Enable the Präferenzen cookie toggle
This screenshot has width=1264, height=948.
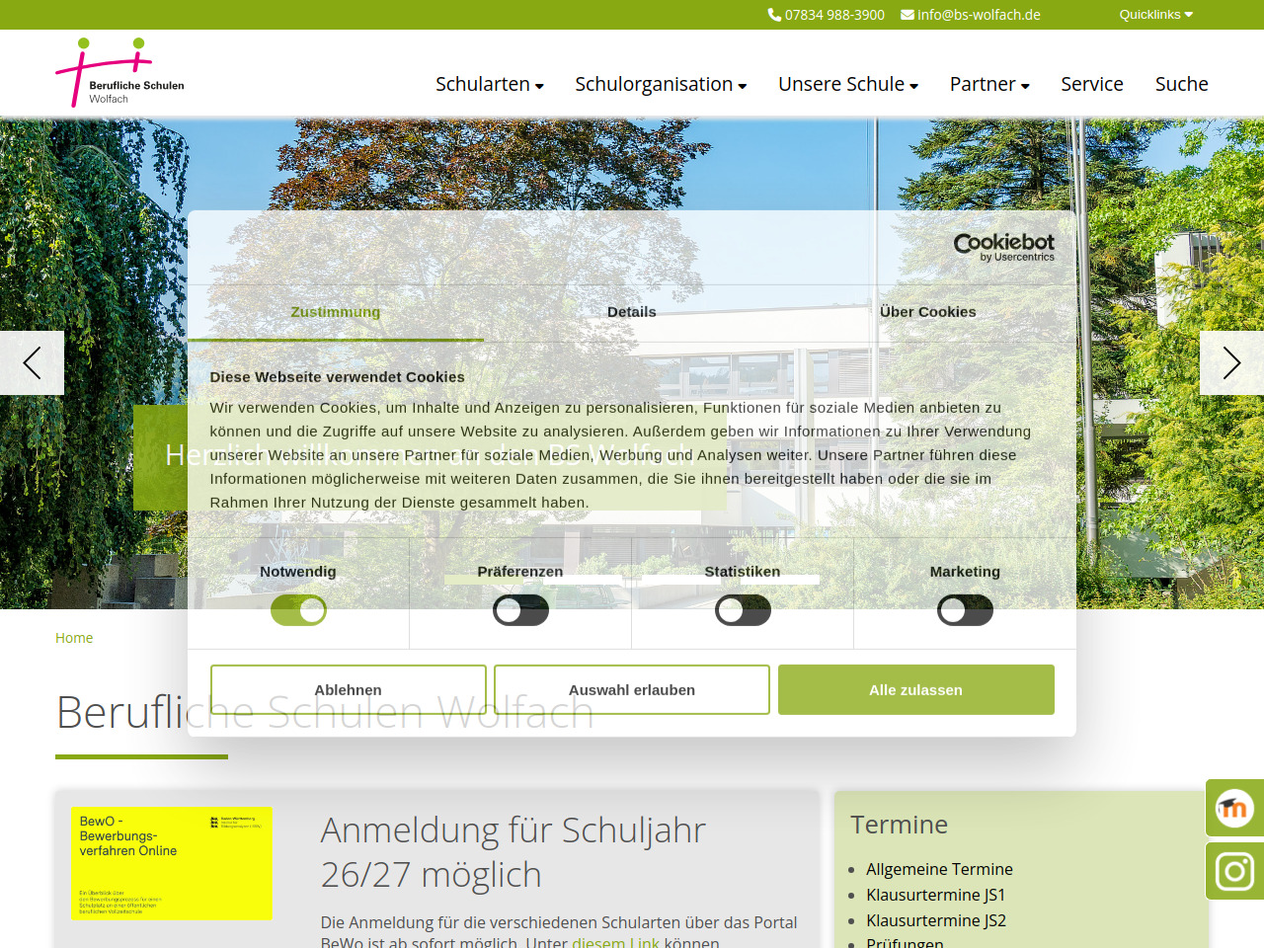pyautogui.click(x=520, y=610)
